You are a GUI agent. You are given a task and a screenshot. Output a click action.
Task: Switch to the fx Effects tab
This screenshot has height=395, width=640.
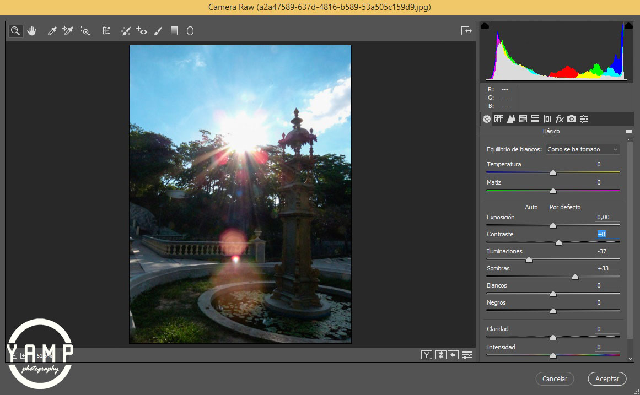[x=560, y=118]
